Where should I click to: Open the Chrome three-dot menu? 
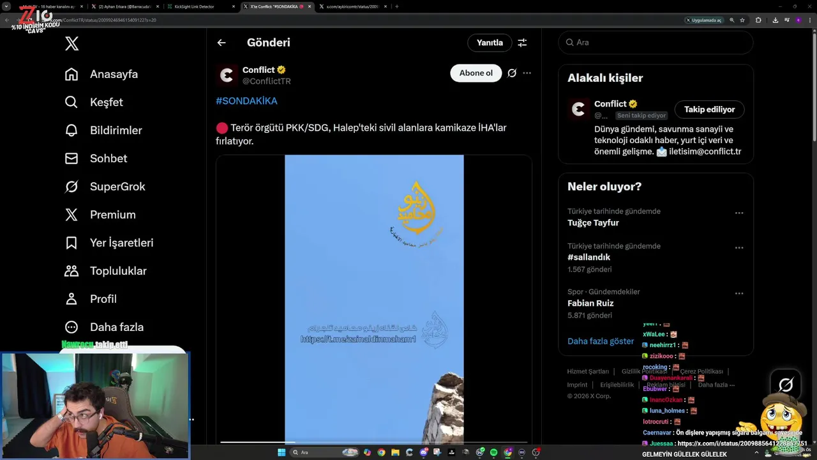coord(810,20)
